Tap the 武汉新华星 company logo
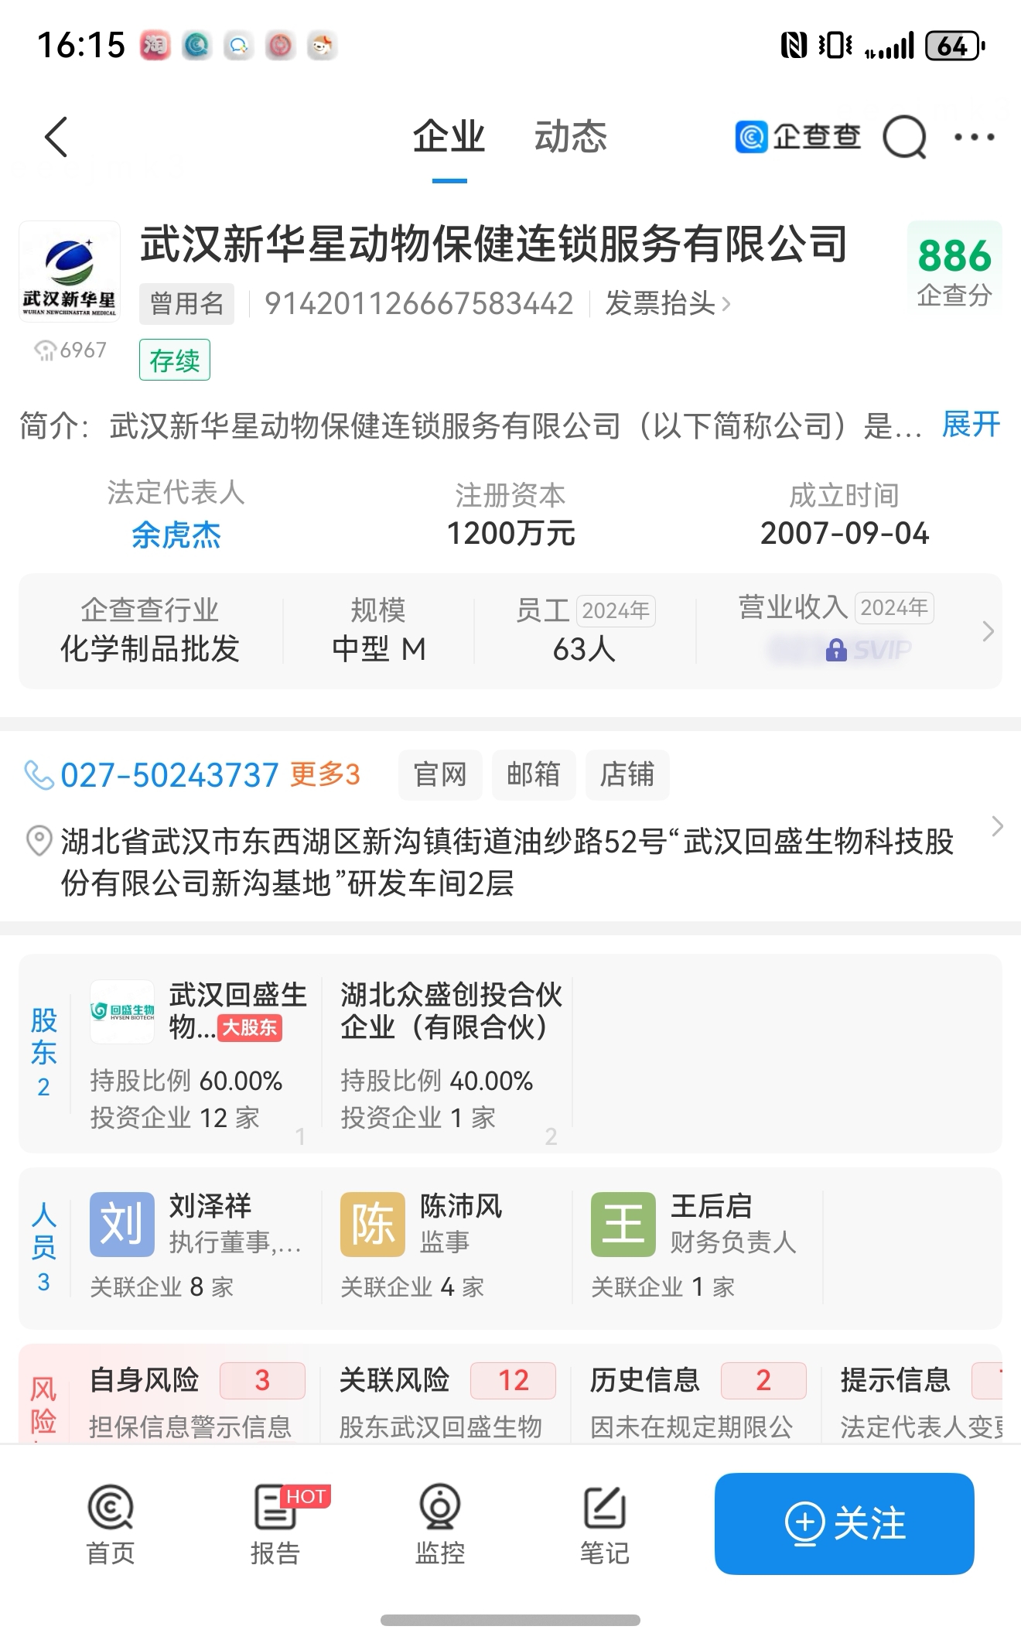Viewport: 1021px width, 1640px height. click(70, 272)
